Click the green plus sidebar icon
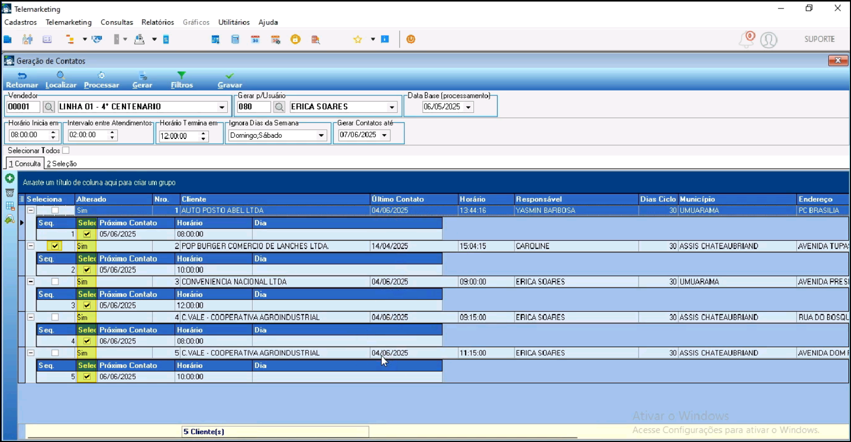The width and height of the screenshot is (851, 442). (10, 178)
